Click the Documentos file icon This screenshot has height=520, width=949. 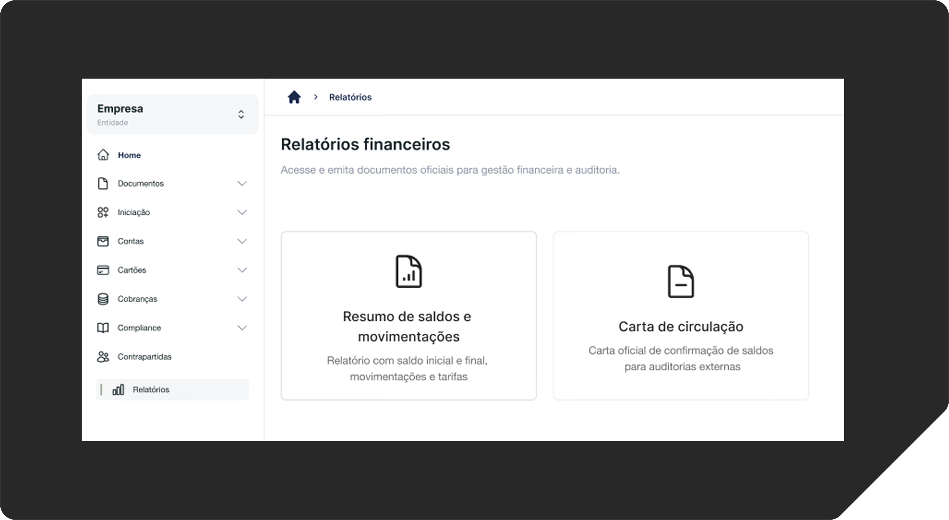pos(103,184)
